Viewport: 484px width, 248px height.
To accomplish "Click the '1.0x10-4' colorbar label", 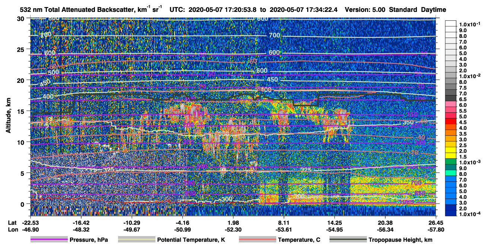I will pos(471,215).
